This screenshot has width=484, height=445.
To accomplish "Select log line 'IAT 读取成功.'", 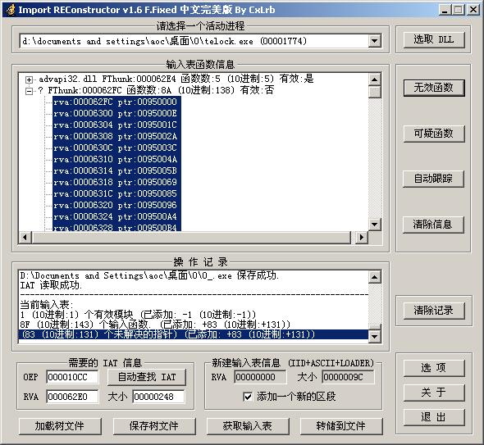I will 51,285.
